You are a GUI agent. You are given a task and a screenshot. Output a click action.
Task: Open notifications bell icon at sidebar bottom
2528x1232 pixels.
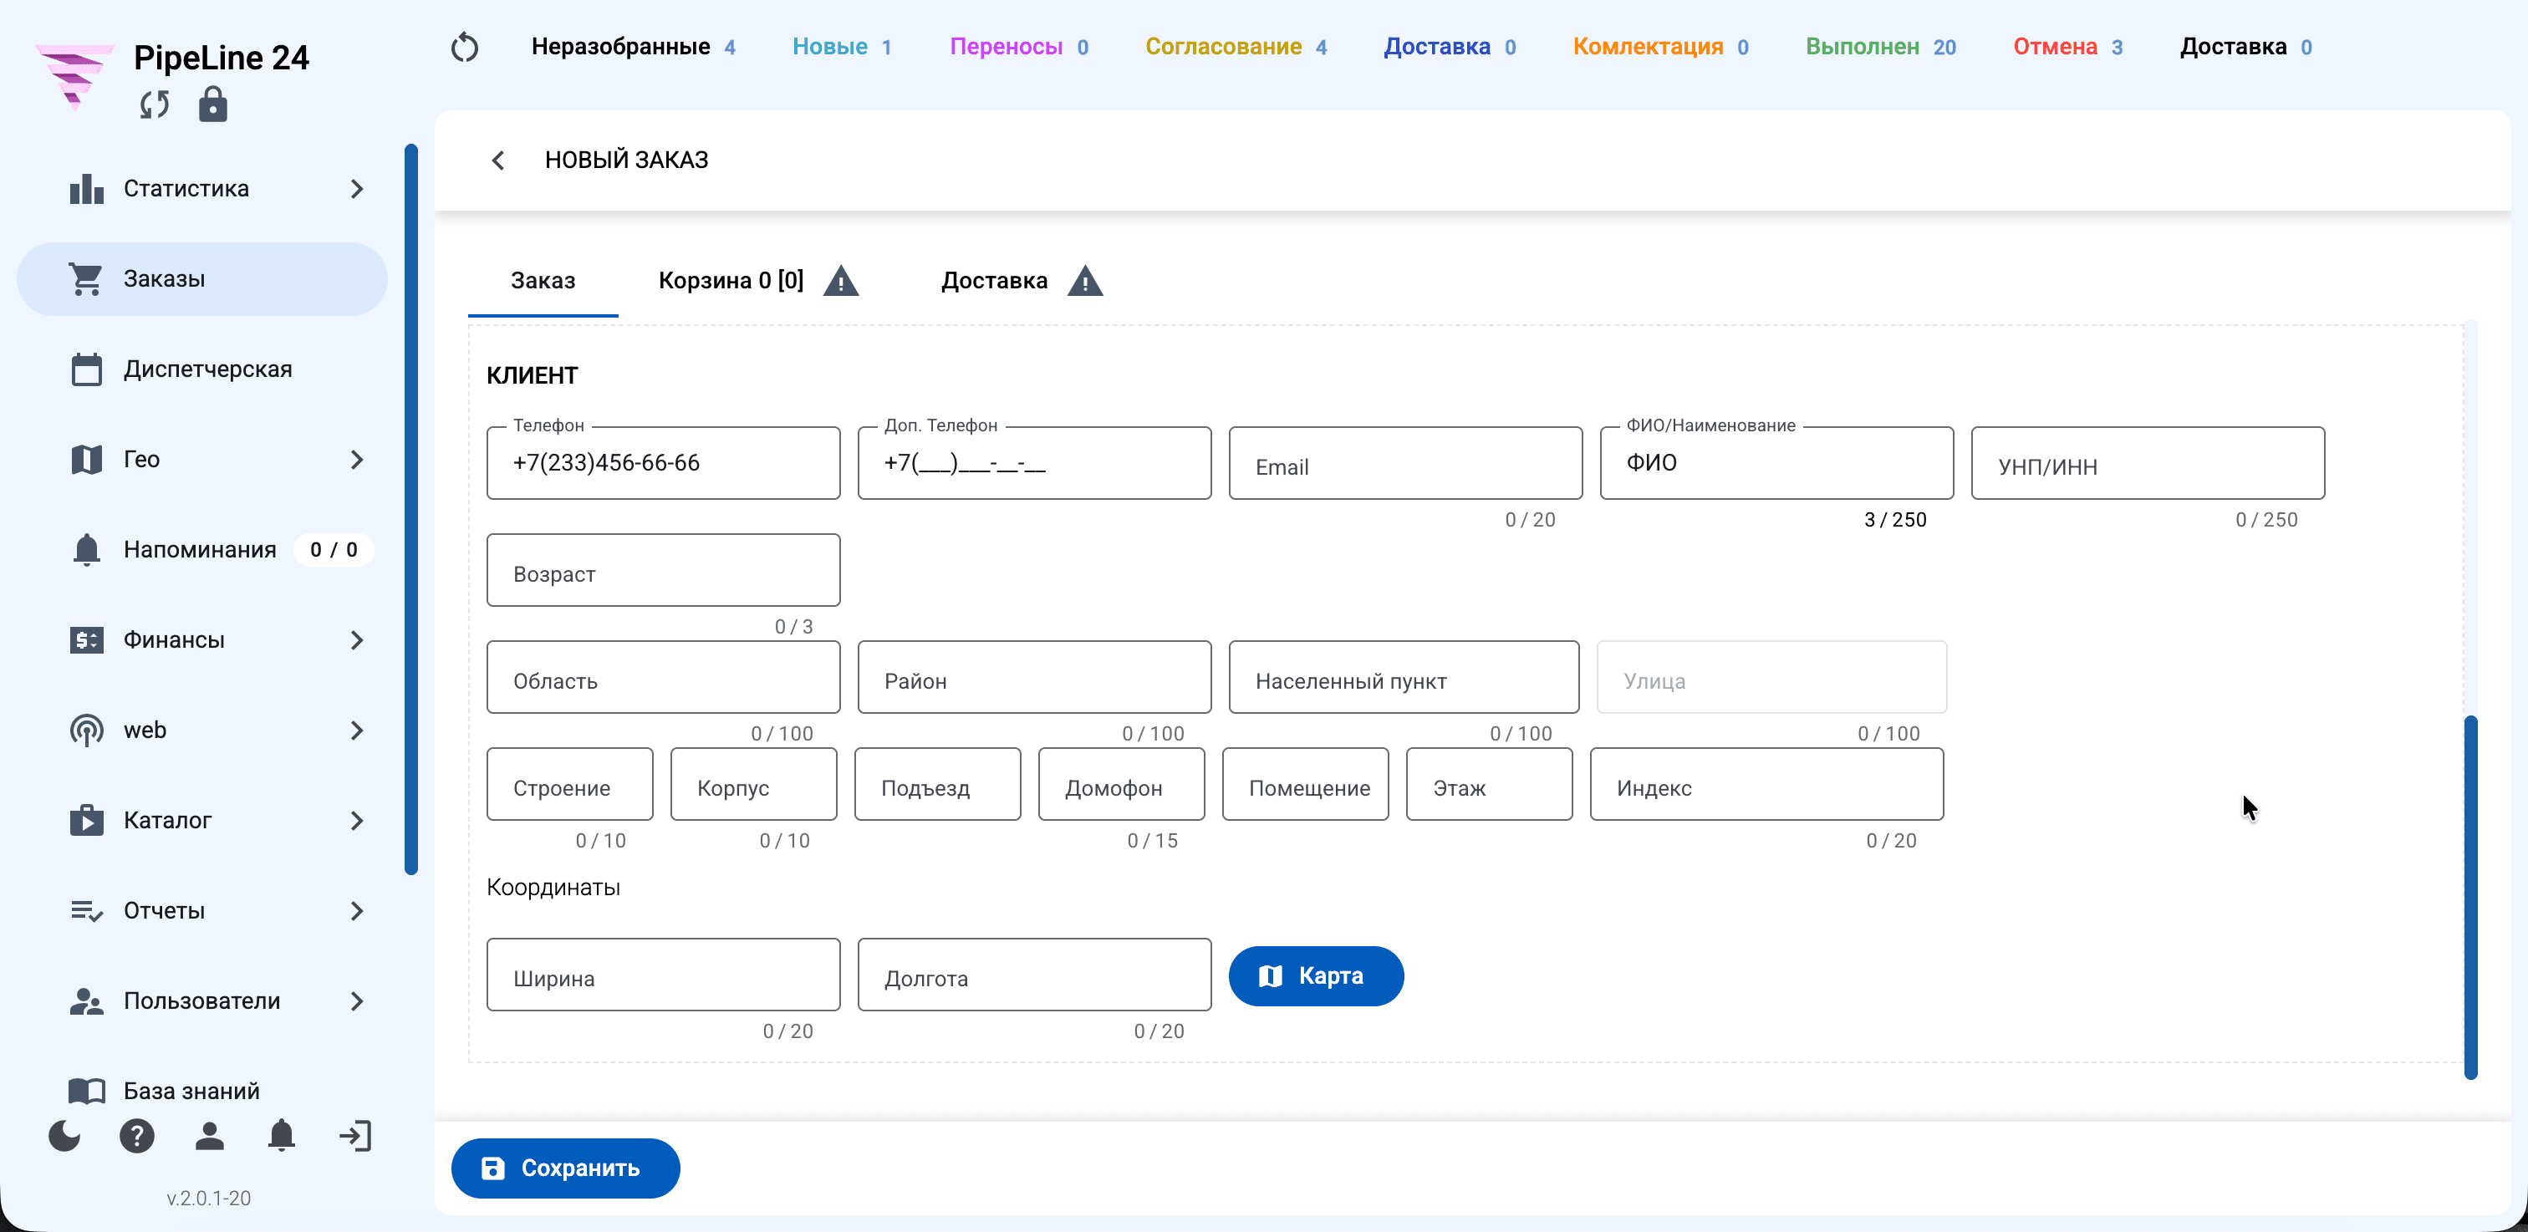tap(282, 1136)
